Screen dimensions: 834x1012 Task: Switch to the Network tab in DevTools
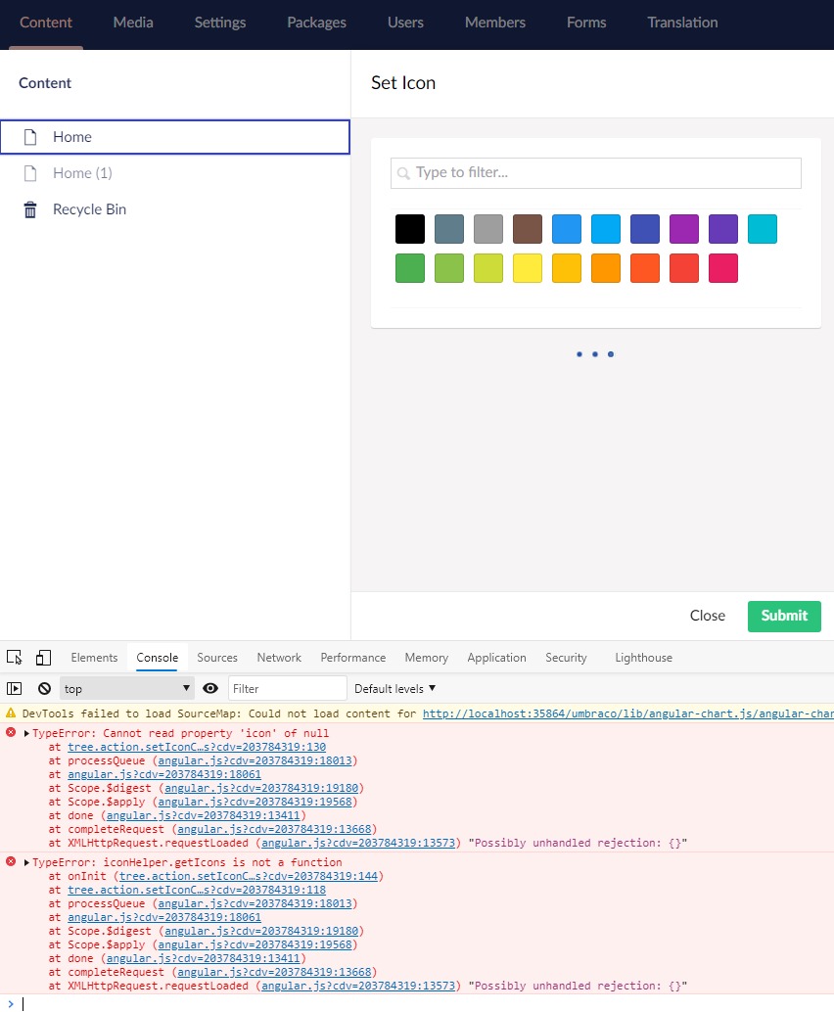pos(279,657)
